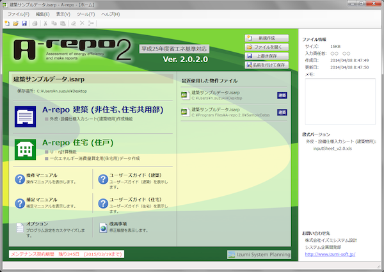Click the printer icon in toolbar
Screen dimensions: 384x272
coord(34,23)
